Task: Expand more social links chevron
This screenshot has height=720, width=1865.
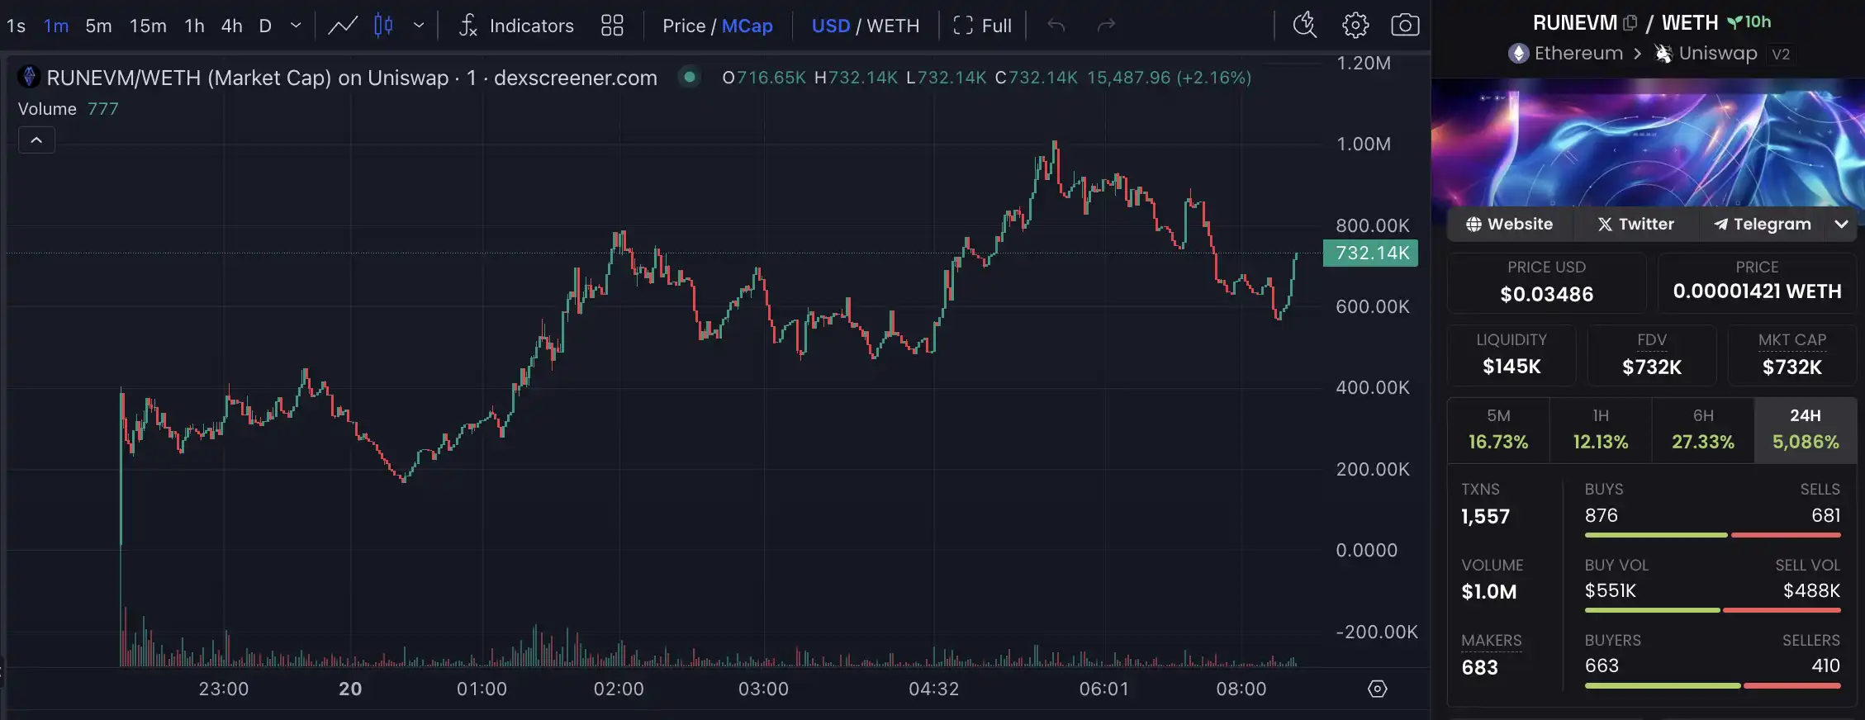Action: coord(1841,224)
